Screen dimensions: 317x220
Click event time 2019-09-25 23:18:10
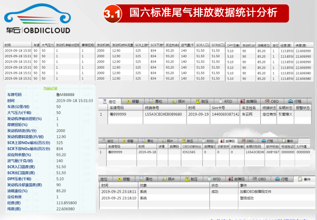pyautogui.click(x=119, y=198)
